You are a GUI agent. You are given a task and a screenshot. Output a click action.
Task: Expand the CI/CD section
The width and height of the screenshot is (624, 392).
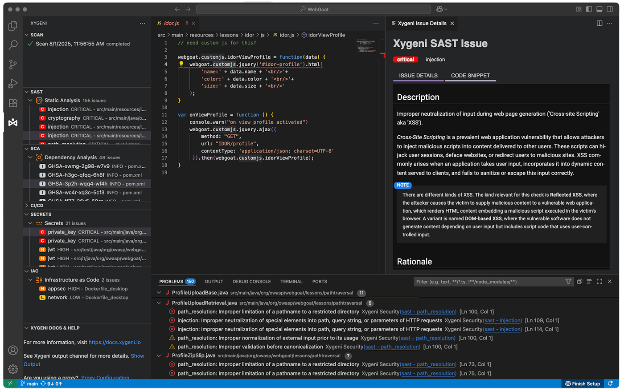click(31, 205)
